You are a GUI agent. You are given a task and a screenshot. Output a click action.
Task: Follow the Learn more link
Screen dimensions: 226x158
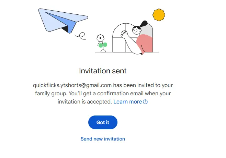tap(128, 102)
